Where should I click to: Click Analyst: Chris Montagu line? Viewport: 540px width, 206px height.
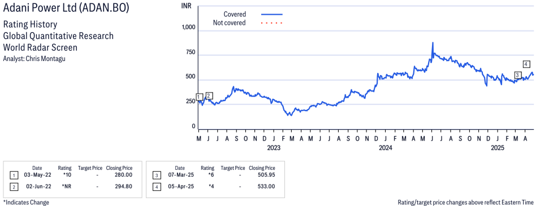tap(34, 59)
